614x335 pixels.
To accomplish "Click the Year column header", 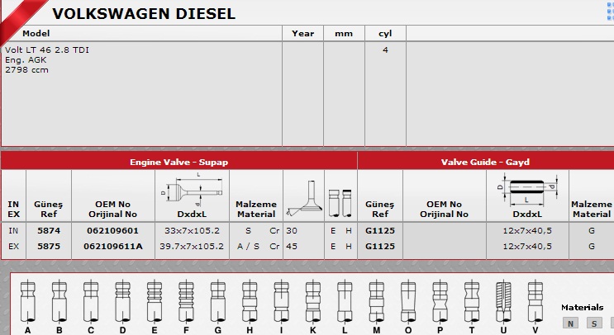I will [x=303, y=34].
